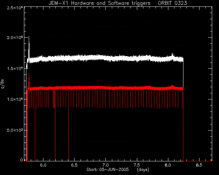Image resolution: width=219 pixels, height=175 pixels.
Task: Click the 2.5×10⁴ y-axis label
Action: click(x=15, y=8)
